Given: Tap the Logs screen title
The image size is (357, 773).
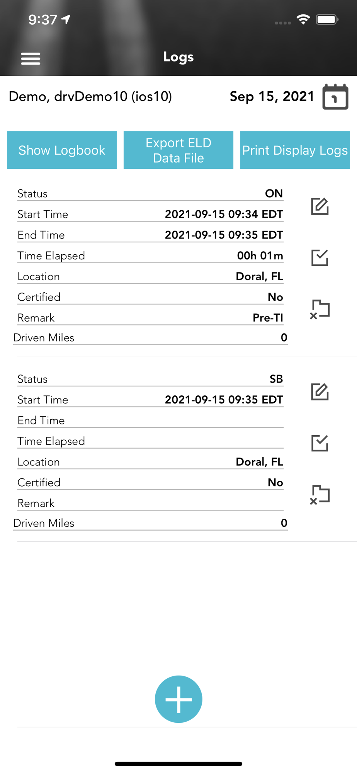Looking at the screenshot, I should tap(178, 57).
